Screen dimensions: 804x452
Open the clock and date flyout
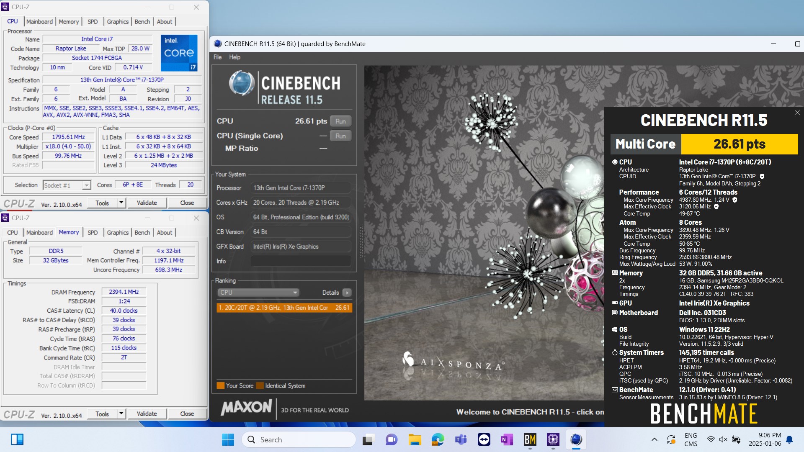click(765, 439)
